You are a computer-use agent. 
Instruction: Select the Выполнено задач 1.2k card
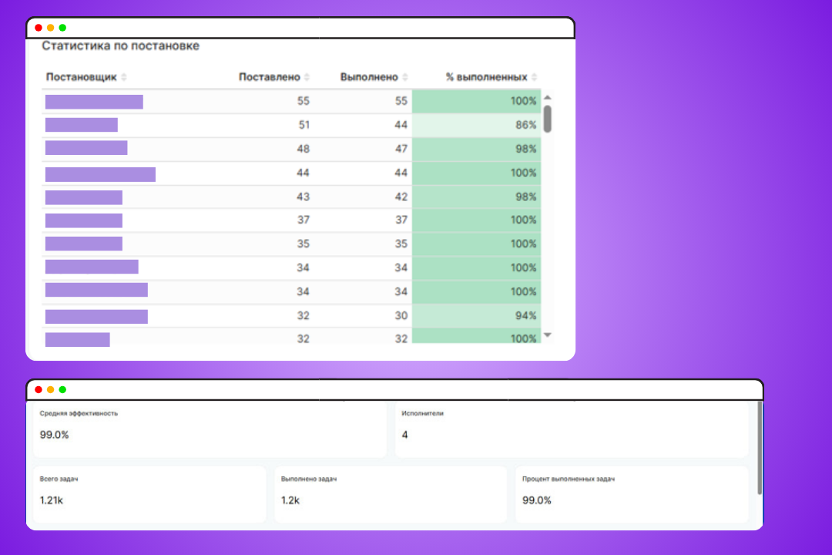pos(391,494)
